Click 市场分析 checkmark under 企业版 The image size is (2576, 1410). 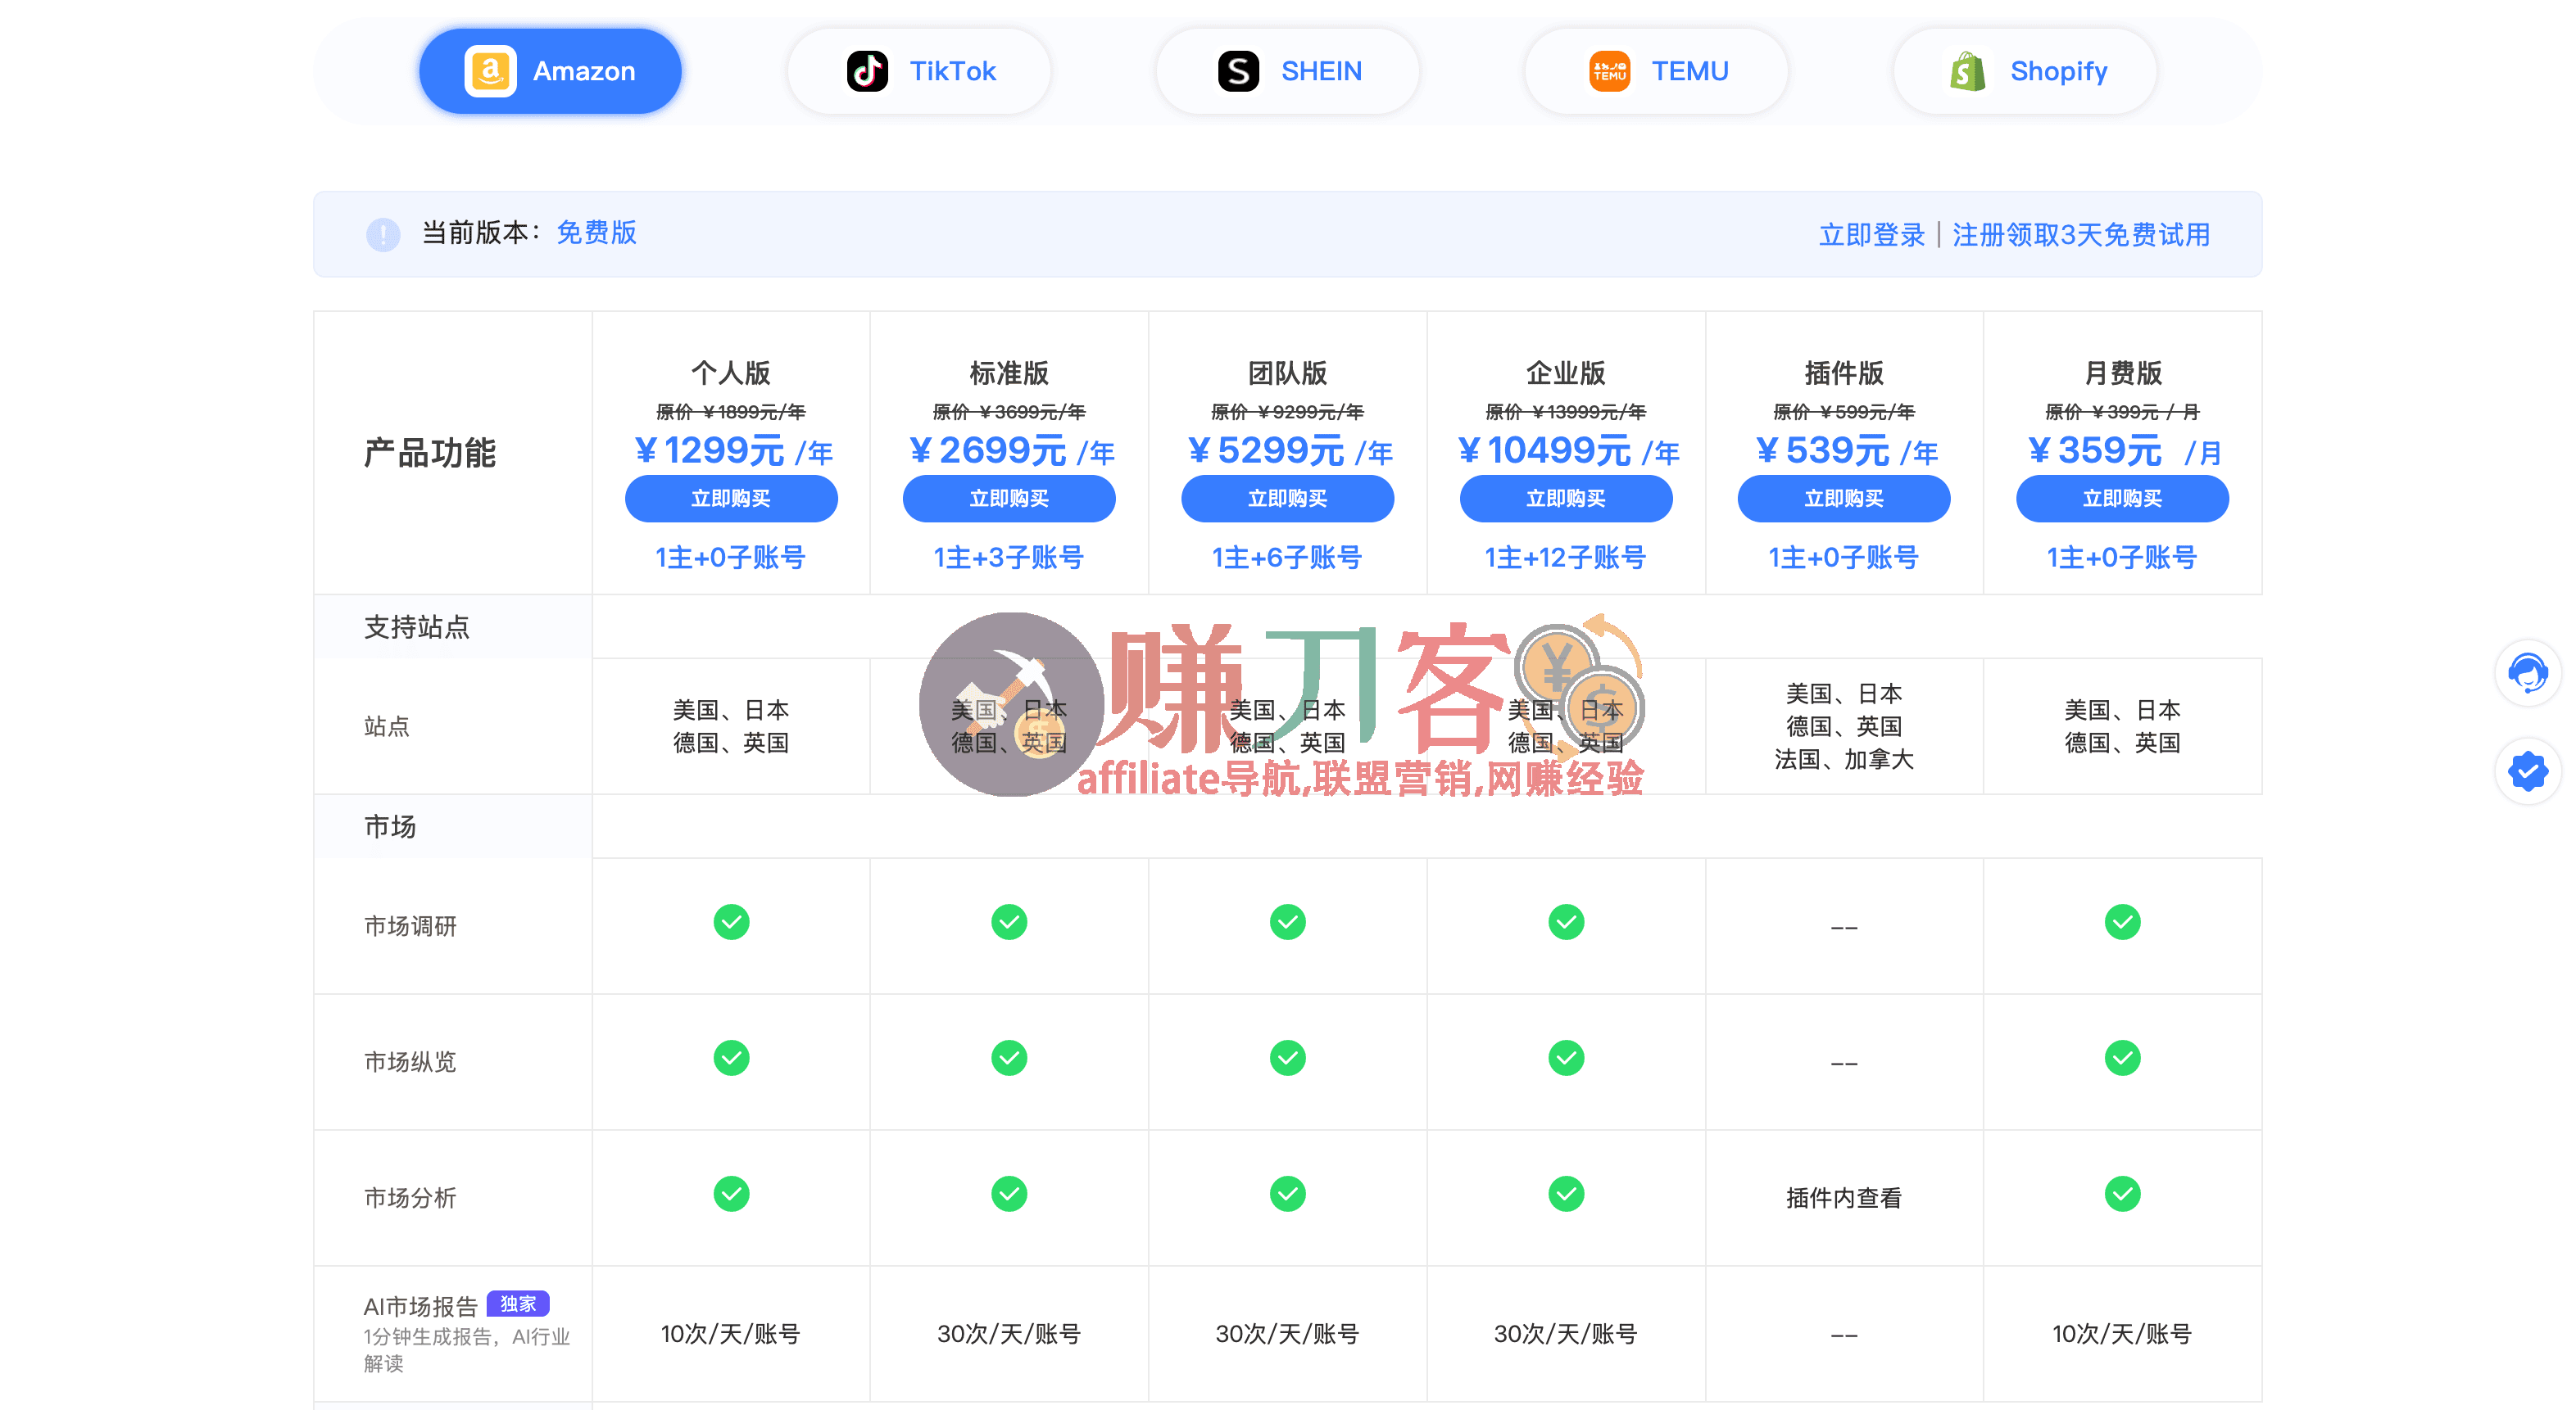point(1566,1194)
